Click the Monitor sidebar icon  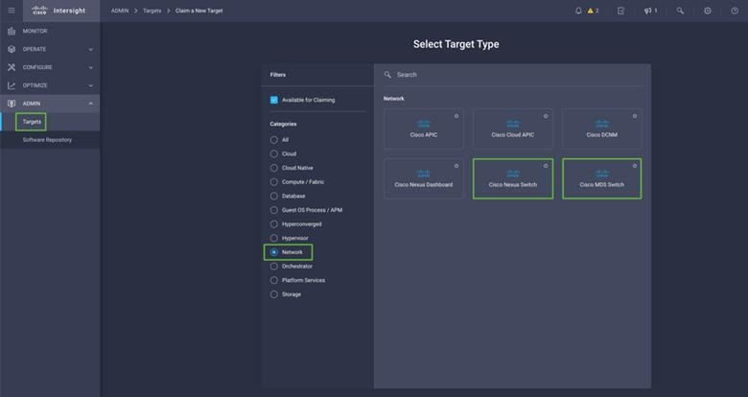[x=12, y=31]
